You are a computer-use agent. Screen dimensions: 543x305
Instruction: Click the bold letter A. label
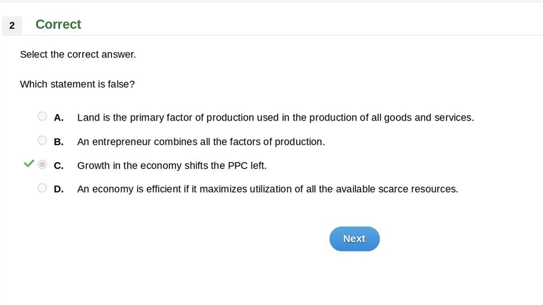[58, 118]
